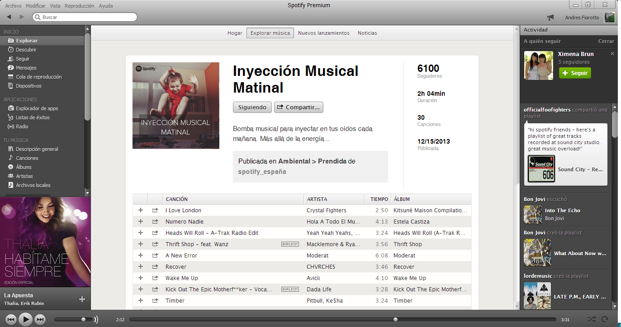Go back with the left arrow

[x=9, y=17]
